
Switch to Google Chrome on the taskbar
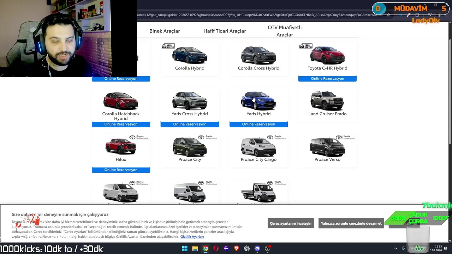[206, 248]
